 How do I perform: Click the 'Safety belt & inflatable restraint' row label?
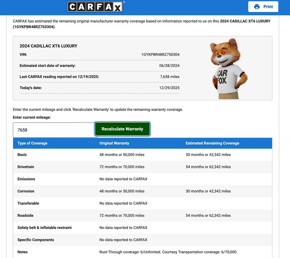click(x=45, y=228)
